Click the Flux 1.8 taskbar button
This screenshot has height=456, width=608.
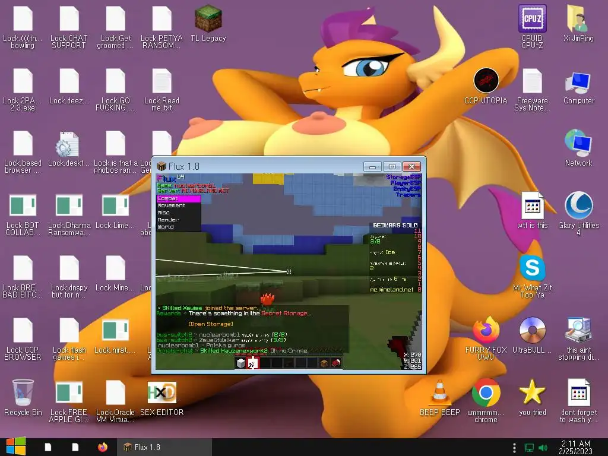[x=164, y=447]
